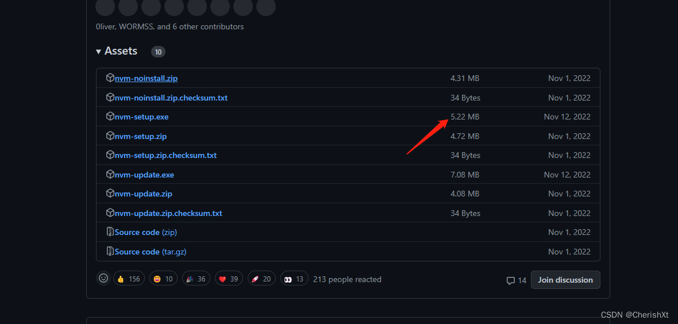Viewport: 678px width, 324px height.
Task: Click the Assets heading
Action: [121, 51]
